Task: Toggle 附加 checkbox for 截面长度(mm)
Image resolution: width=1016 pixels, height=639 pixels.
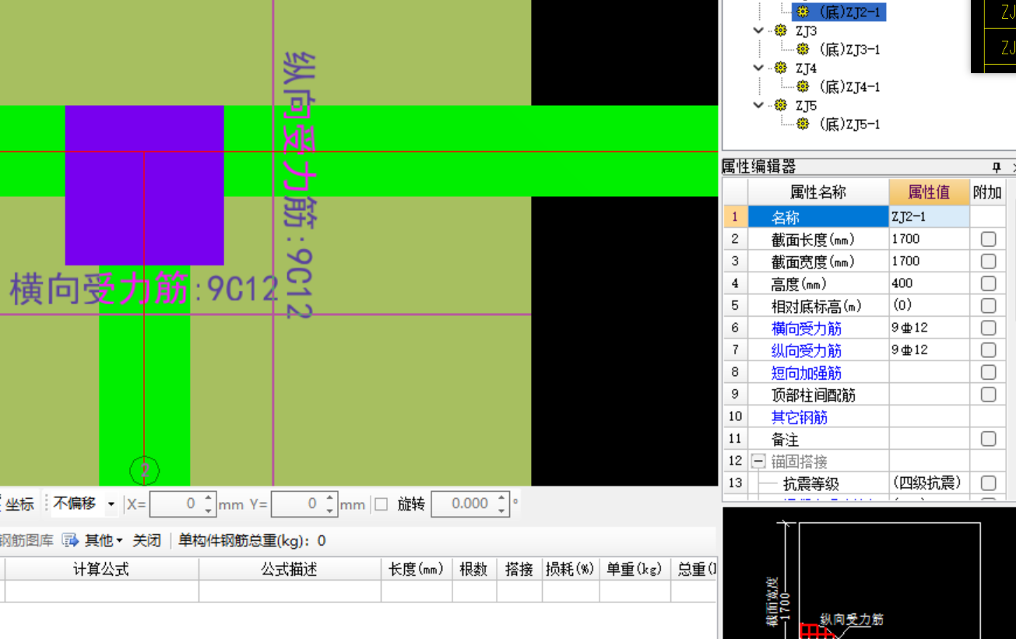Action: click(988, 239)
